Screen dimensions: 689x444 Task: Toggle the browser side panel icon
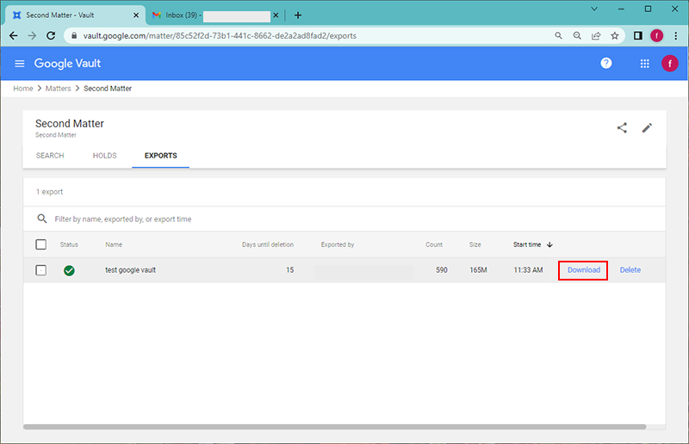[638, 35]
